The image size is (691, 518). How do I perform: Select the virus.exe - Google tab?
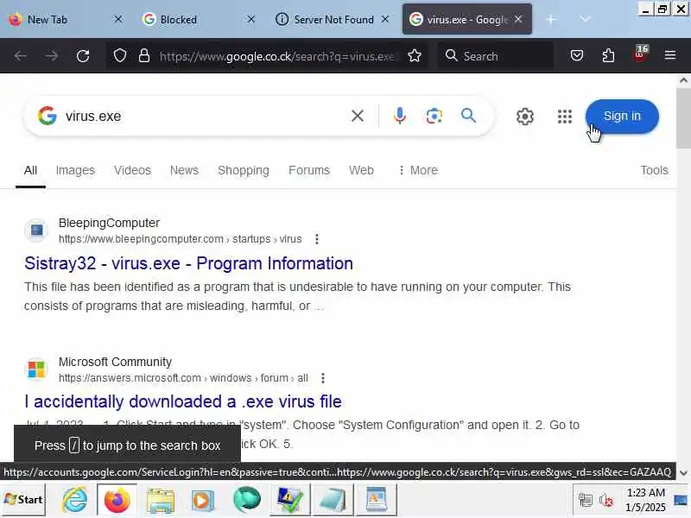point(466,19)
